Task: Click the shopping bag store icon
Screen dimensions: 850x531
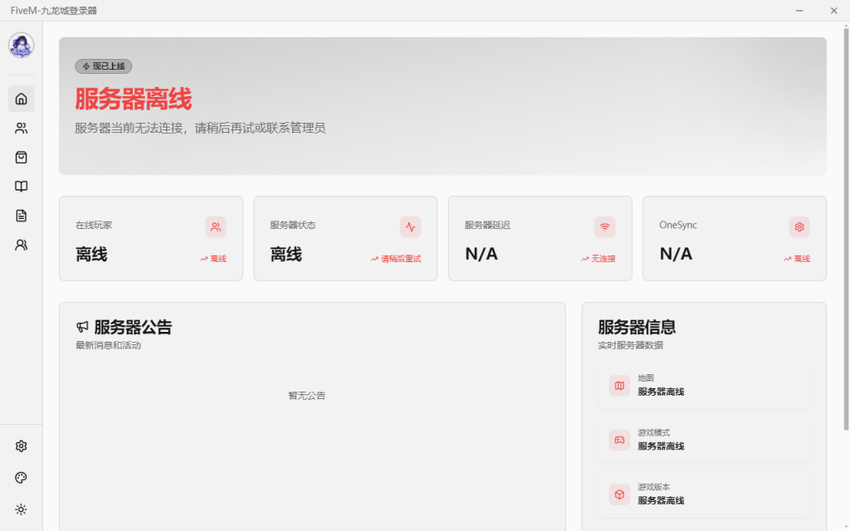Action: (x=22, y=157)
